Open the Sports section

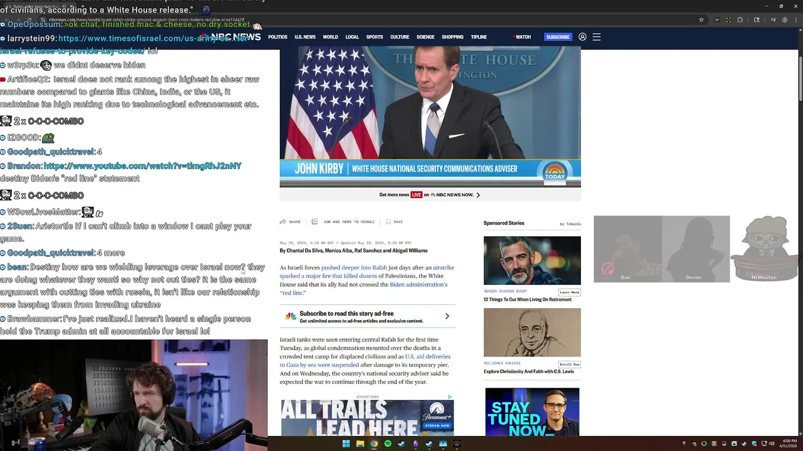tap(375, 37)
